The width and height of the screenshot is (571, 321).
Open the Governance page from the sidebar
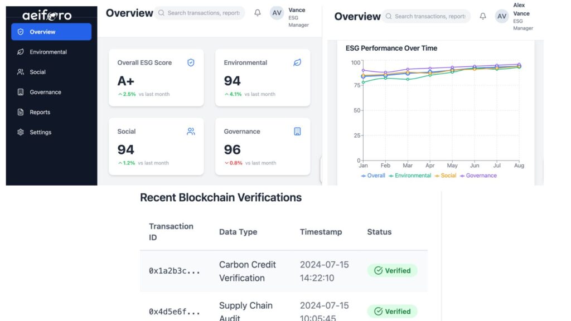[45, 92]
